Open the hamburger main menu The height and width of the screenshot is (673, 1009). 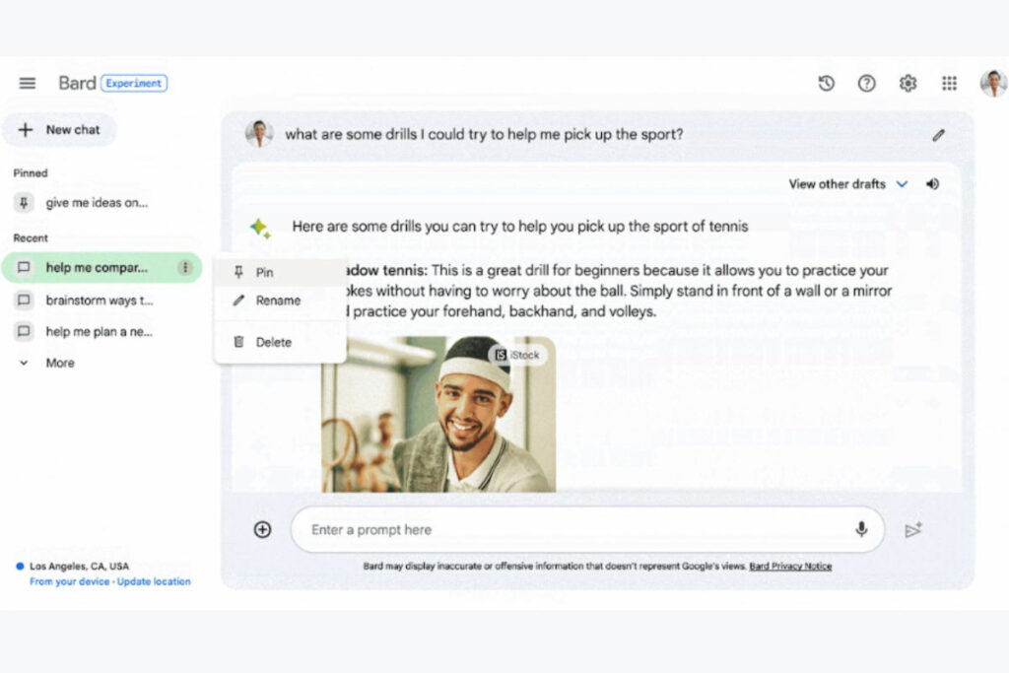[x=28, y=84]
